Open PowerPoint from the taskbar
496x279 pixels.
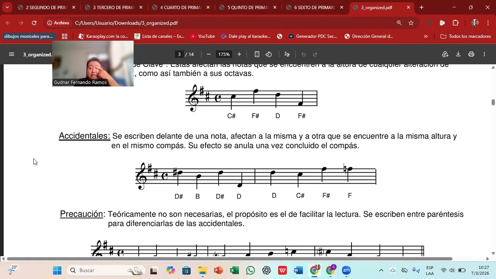coord(218,270)
